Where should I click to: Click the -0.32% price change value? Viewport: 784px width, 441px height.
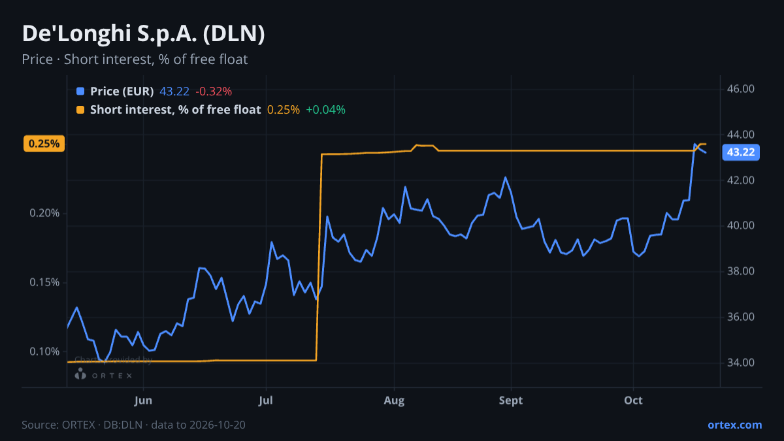[214, 91]
